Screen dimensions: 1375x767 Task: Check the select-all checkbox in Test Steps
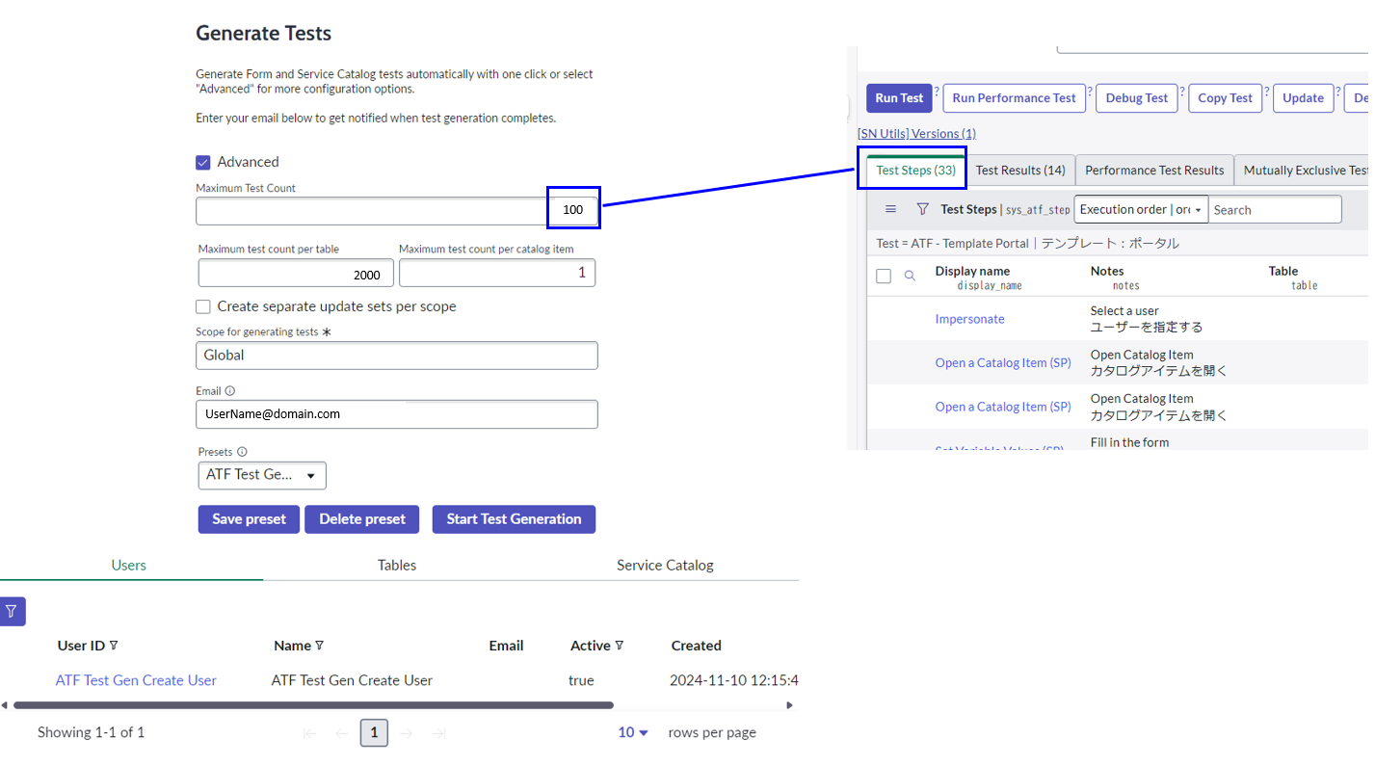pyautogui.click(x=884, y=276)
